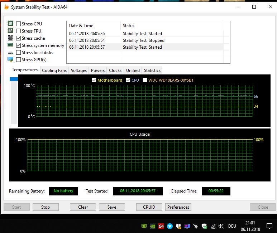
Task: Open the NVIDIA tray icon
Action: (x=153, y=226)
